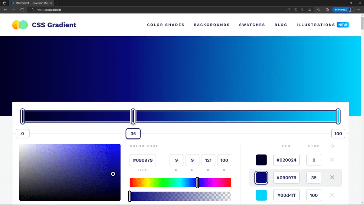The height and width of the screenshot is (205, 364).
Task: Refresh the browser page
Action: point(22,10)
